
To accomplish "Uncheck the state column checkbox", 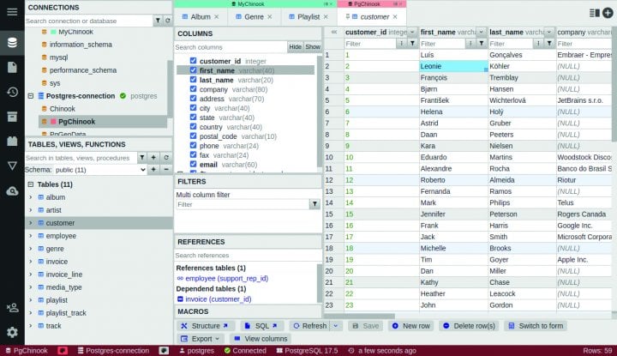I will (x=193, y=118).
